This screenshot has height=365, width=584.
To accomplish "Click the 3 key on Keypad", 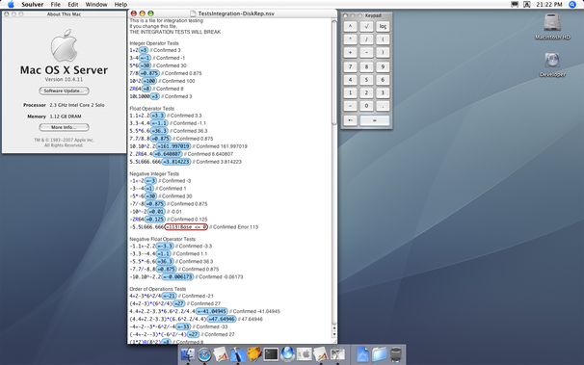I will coord(383,92).
